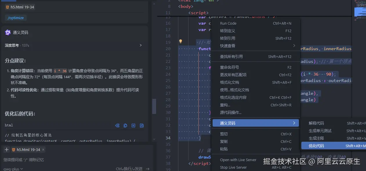Click the send arrow icon in the chat input

148,169
